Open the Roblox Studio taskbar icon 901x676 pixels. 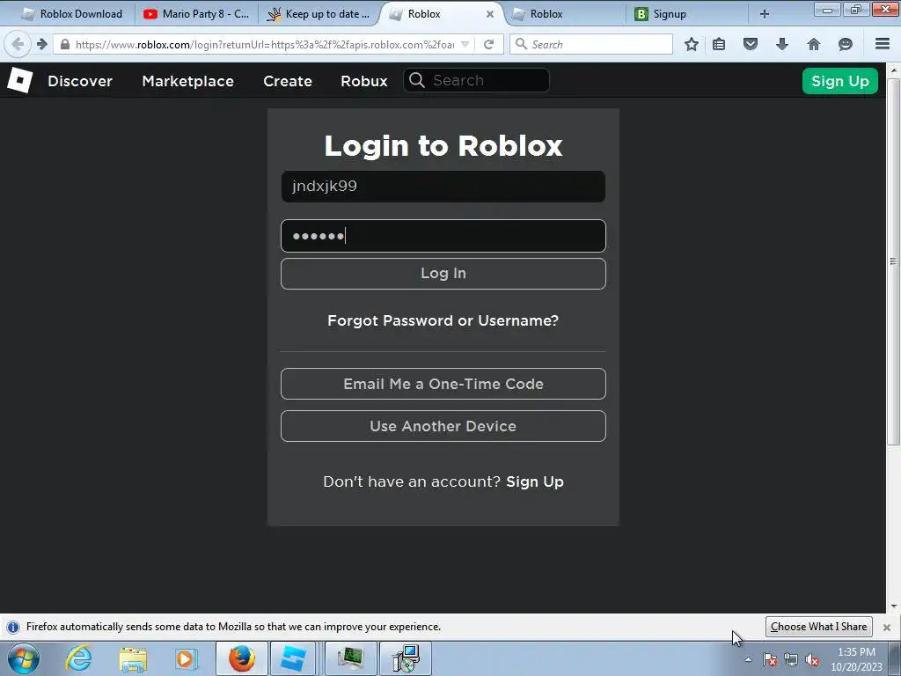pyautogui.click(x=293, y=658)
